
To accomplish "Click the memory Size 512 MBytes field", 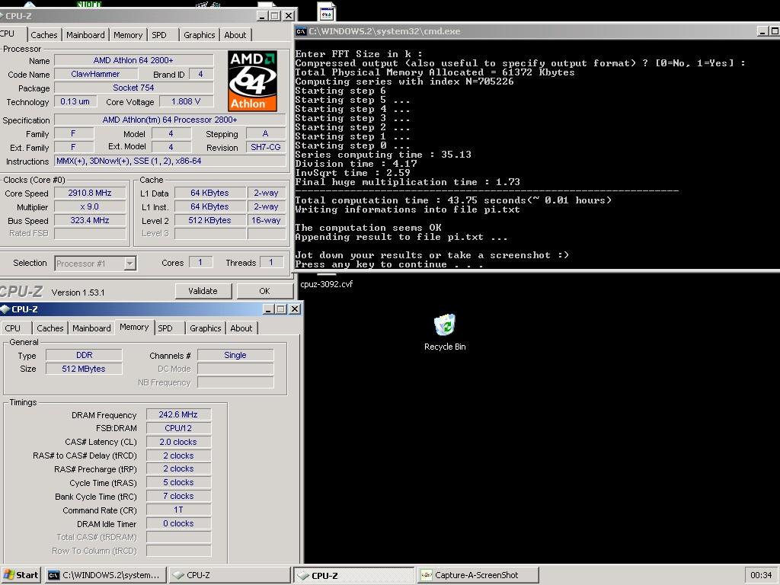I will (84, 369).
